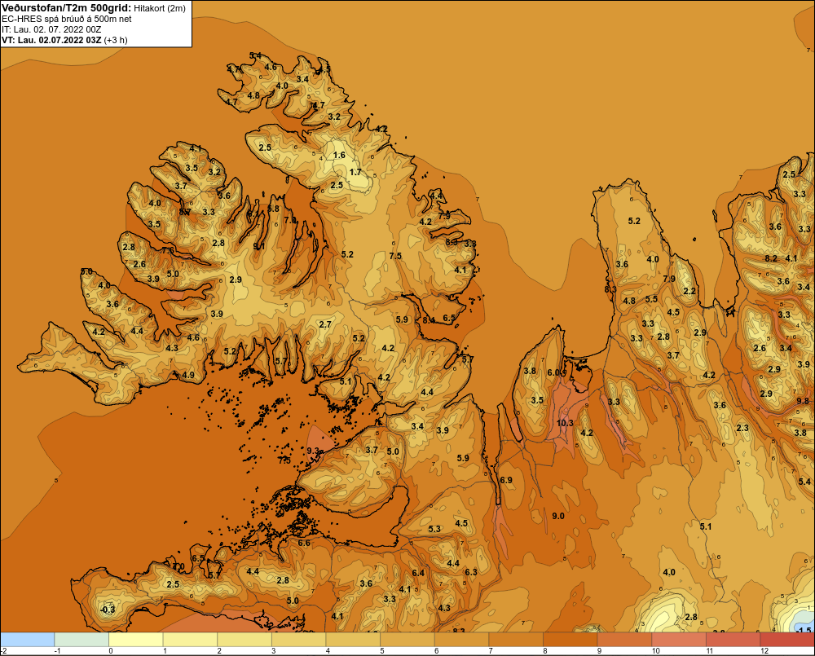
Task: Click the 'VT: Lau. 02.07.2022 03Z' line
Action: pyautogui.click(x=51, y=40)
